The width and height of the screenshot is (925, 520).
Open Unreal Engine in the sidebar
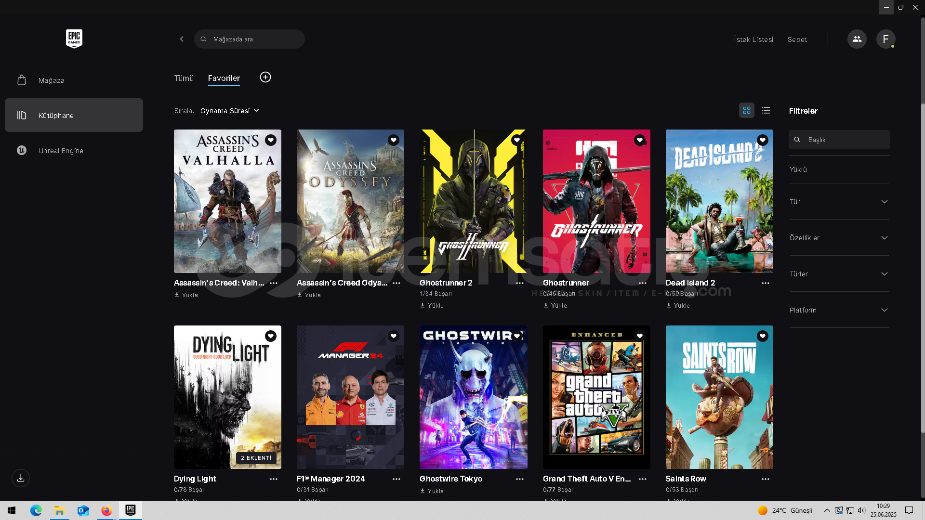pos(74,151)
